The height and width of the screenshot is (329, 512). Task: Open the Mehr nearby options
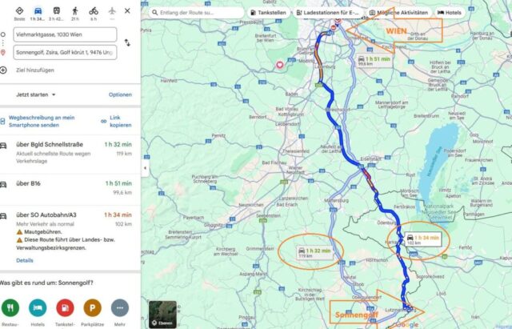[x=120, y=307]
